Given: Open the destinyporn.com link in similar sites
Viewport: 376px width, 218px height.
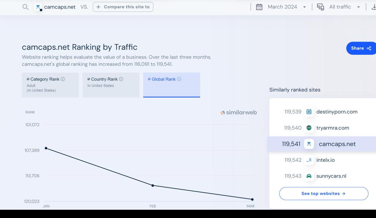Looking at the screenshot, I should 337,112.
